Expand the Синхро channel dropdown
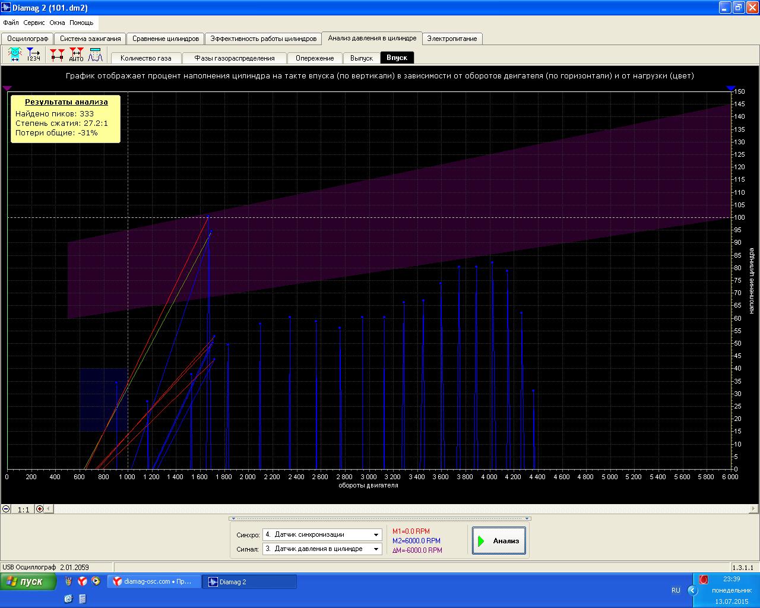The image size is (760, 608). point(376,535)
